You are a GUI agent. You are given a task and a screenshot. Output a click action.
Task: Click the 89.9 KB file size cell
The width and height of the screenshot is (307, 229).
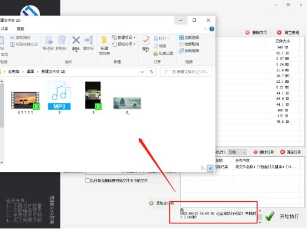283,98
